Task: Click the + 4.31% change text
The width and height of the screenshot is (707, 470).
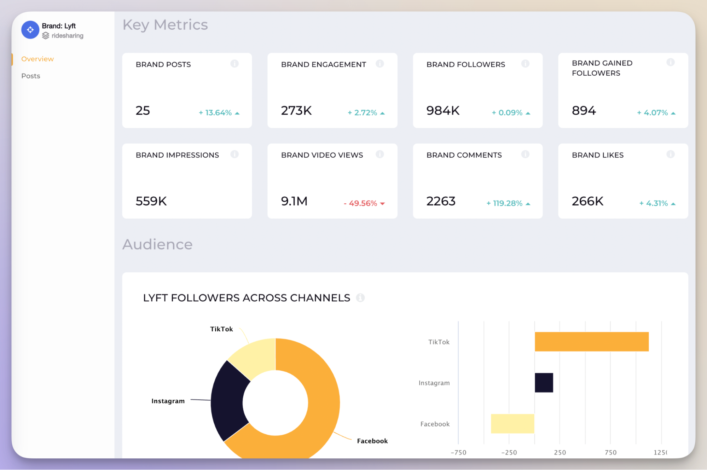Action: click(654, 203)
